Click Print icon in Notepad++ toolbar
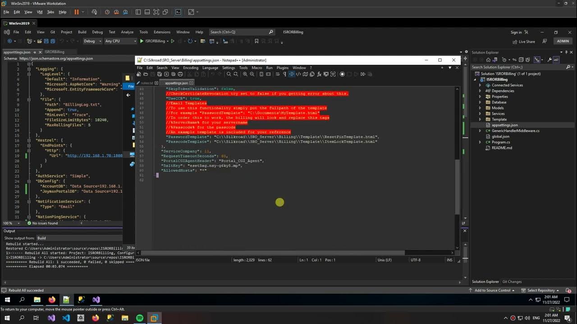The width and height of the screenshot is (577, 324). [x=180, y=74]
